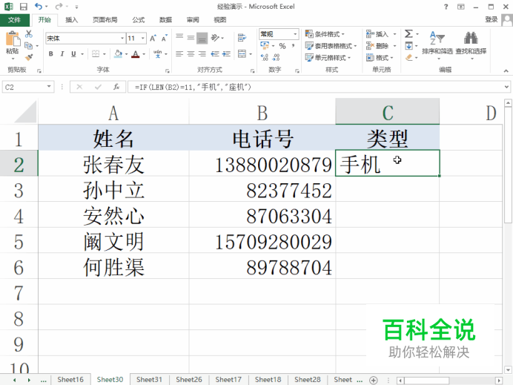Open Format as Table menu

(x=331, y=46)
